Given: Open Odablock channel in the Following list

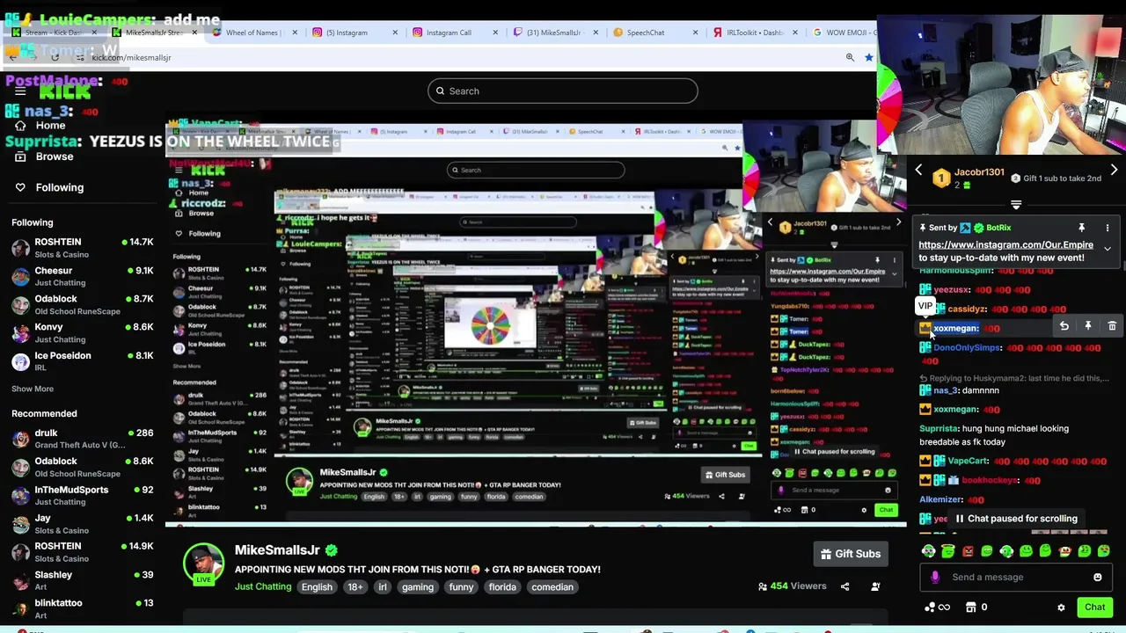Looking at the screenshot, I should 83,304.
